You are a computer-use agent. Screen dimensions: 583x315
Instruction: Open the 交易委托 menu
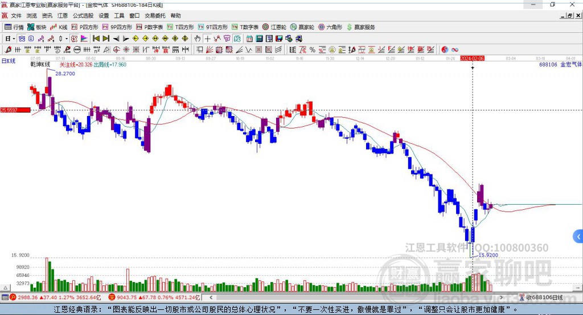click(x=155, y=15)
